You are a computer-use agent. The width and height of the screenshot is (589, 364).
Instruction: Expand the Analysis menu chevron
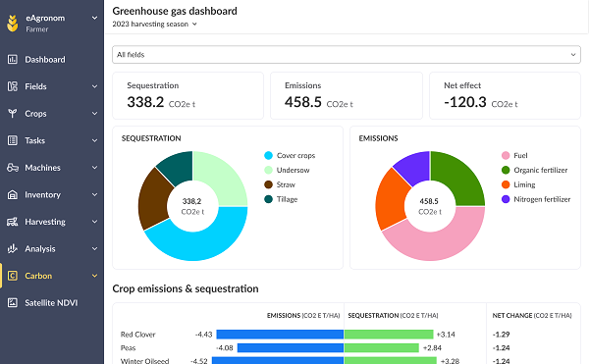click(x=94, y=248)
